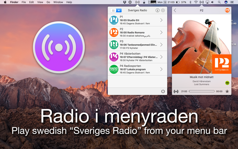Select "16:03 Studio Ett" program

[x=129, y=20]
